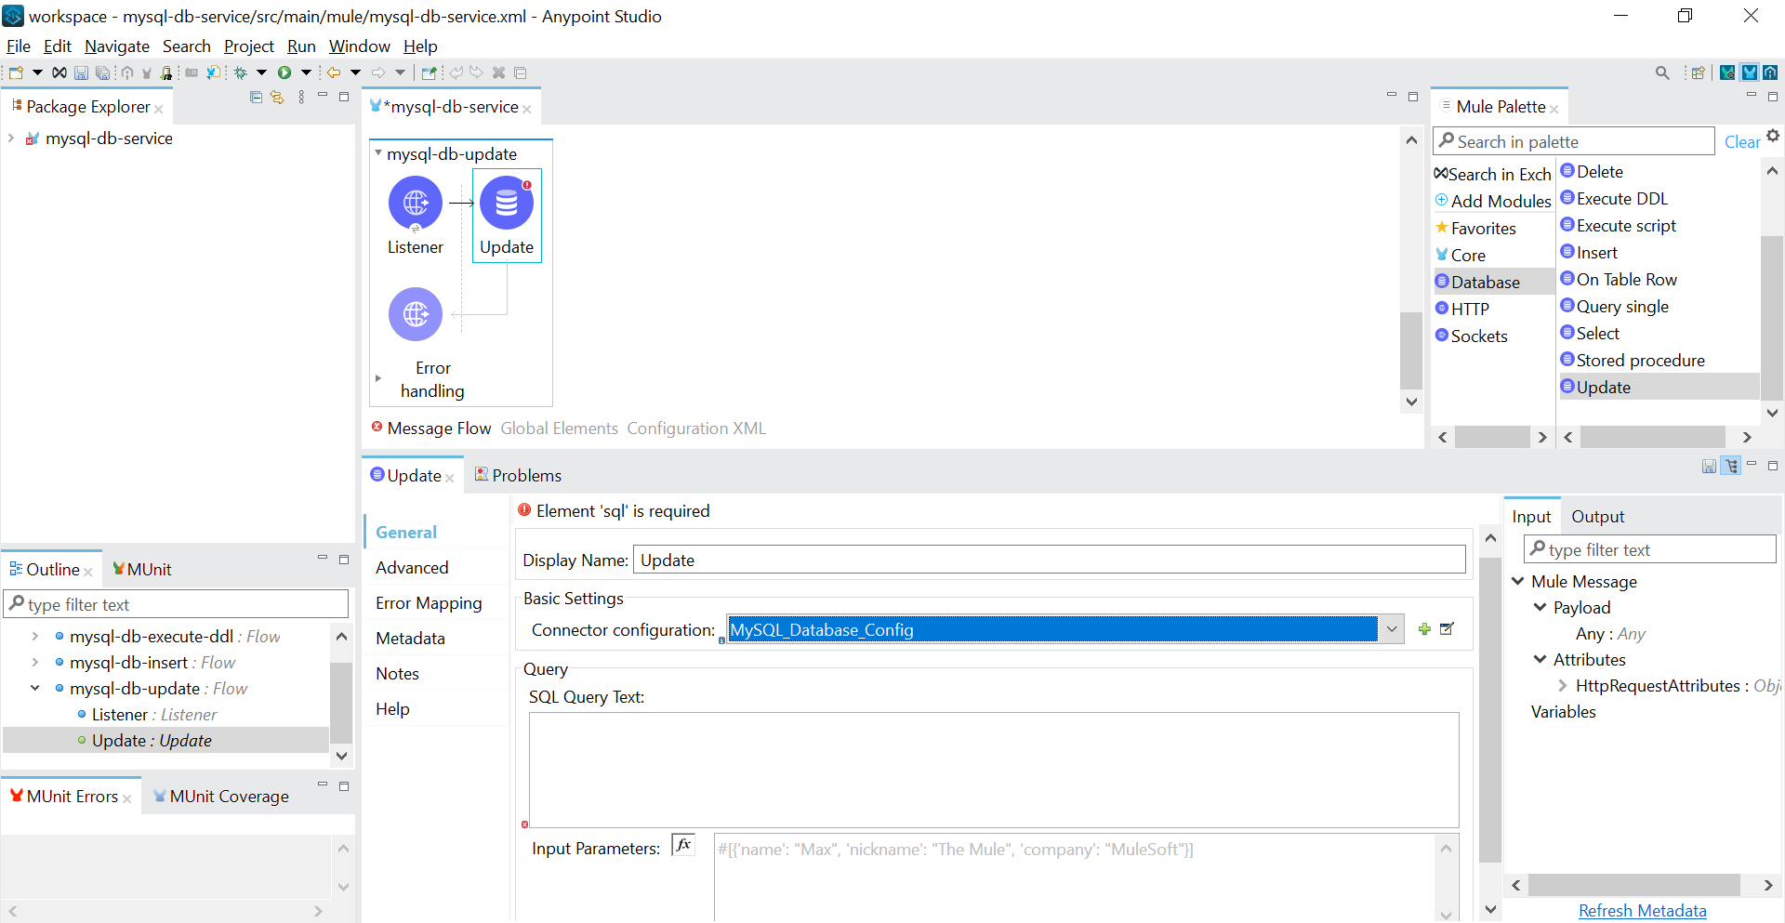This screenshot has height=923, width=1785.
Task: Open the Mule Palette settings gear
Action: pos(1773,136)
